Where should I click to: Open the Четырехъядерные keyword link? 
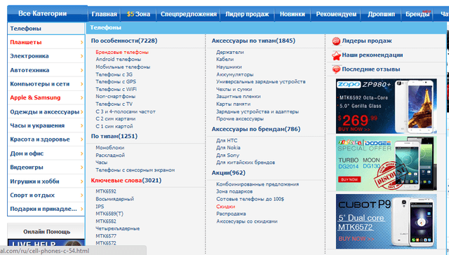(118, 228)
